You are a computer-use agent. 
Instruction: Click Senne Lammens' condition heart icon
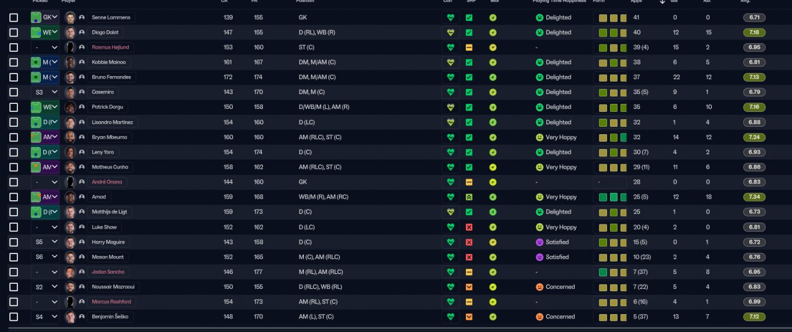point(450,17)
